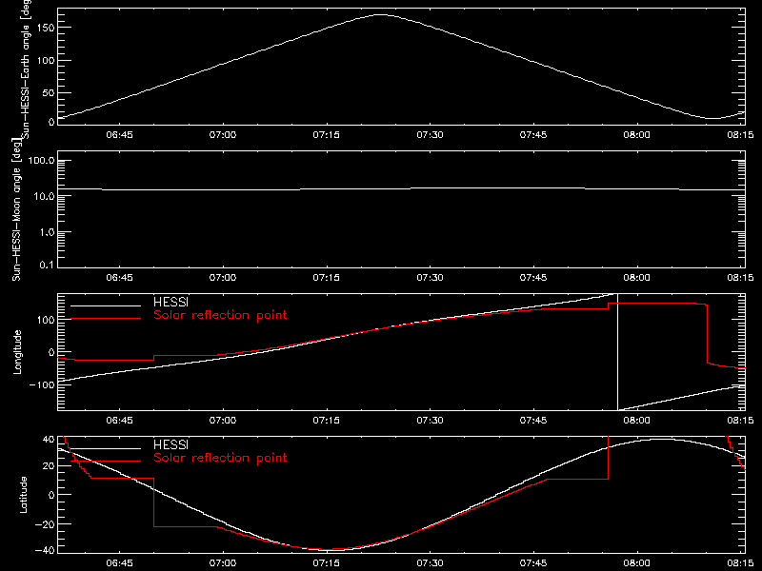Screen dimensions: 762x571
Task: Click 08:00 under the Earth angle plot
Action: tap(637, 134)
